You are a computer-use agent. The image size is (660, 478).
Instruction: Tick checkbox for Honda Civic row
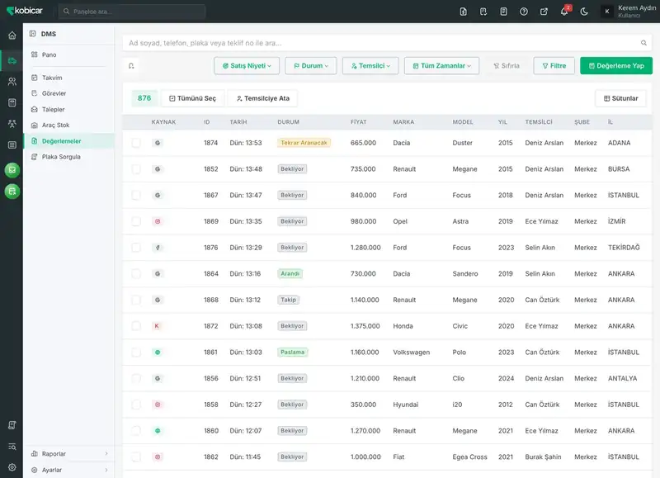[x=136, y=326]
